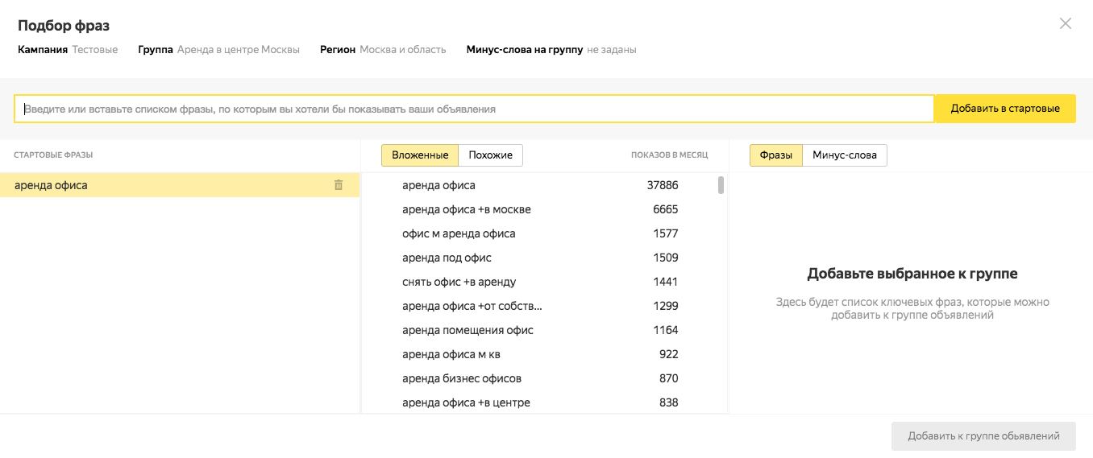
Task: Switch to the Похожие toggle
Action: (x=491, y=155)
